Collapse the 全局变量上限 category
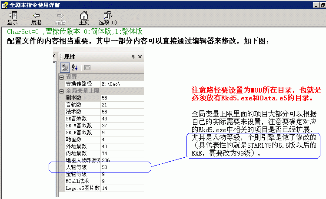This screenshot has width=326, height=199. click(61, 91)
